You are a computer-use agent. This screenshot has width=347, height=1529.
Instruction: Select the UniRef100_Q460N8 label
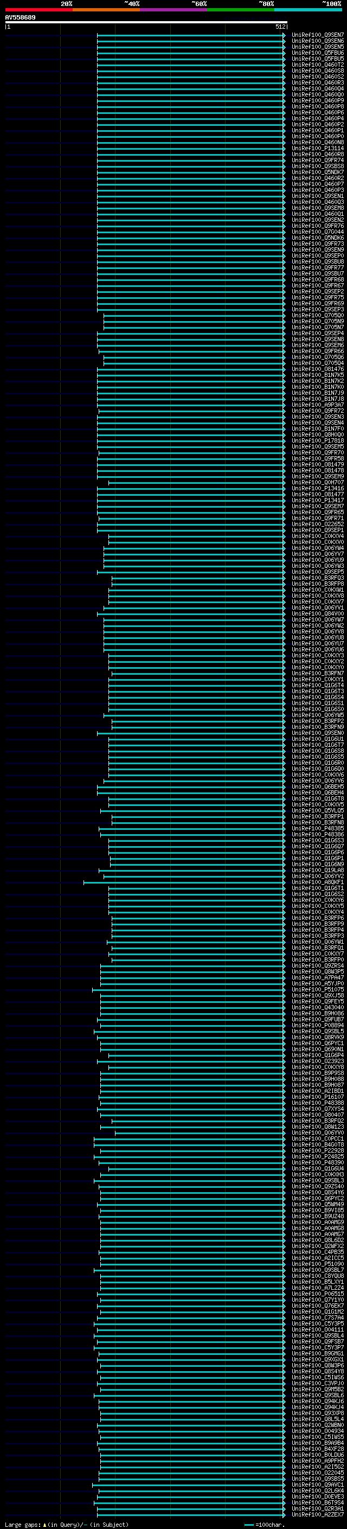coord(317,143)
